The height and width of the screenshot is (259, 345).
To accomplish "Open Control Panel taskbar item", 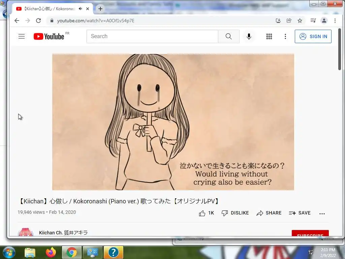I will (92, 252).
